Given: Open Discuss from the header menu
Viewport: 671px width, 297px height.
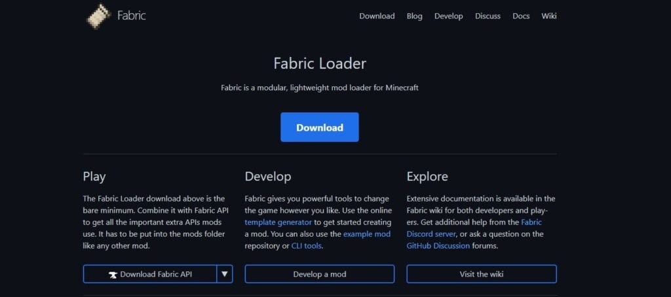Looking at the screenshot, I should click(488, 16).
